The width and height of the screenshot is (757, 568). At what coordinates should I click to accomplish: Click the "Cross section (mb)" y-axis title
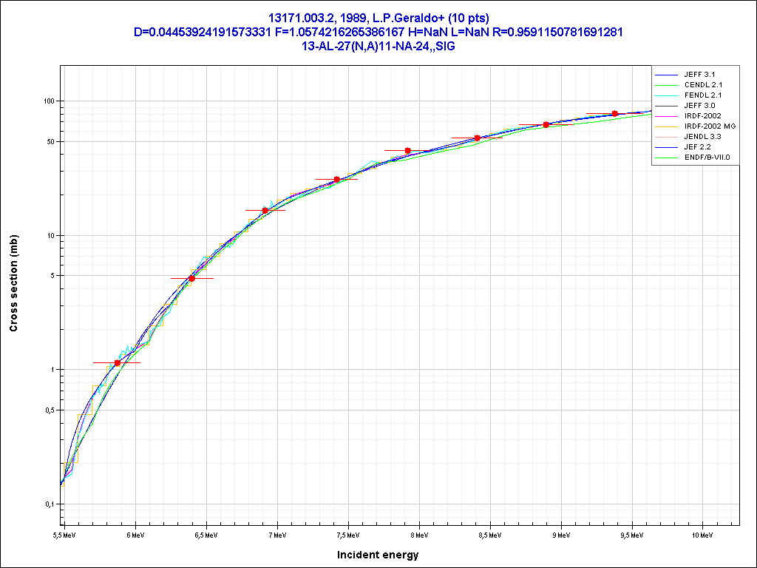pos(13,283)
